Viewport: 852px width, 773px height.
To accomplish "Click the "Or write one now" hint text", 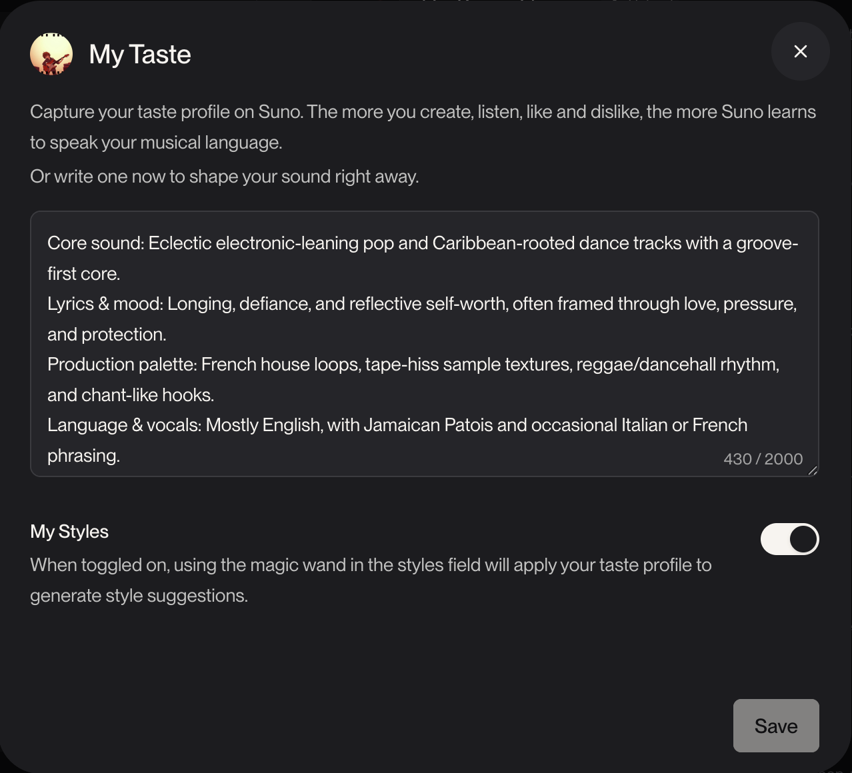I will click(x=224, y=177).
